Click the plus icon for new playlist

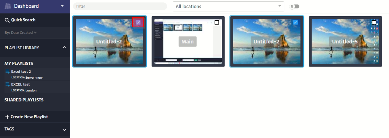click(7, 117)
